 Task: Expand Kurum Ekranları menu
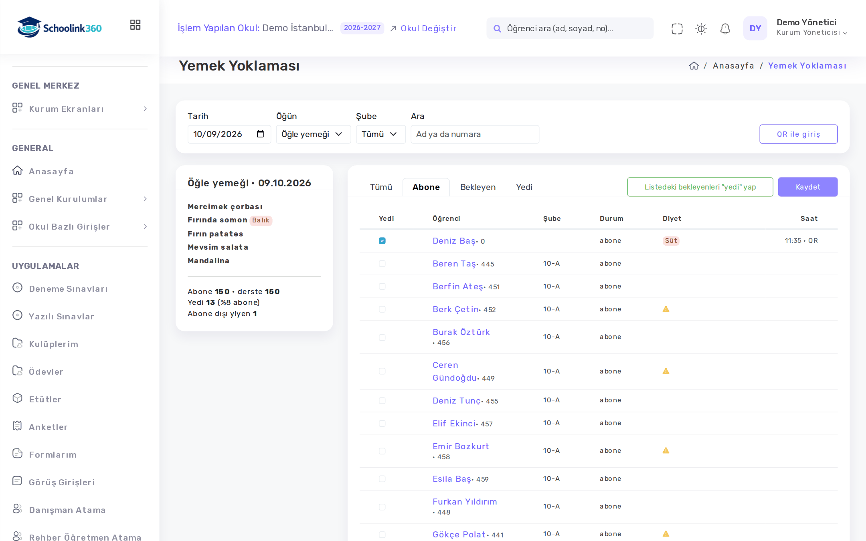(x=80, y=109)
